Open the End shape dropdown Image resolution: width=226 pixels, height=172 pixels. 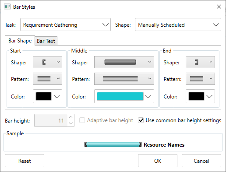point(200,62)
